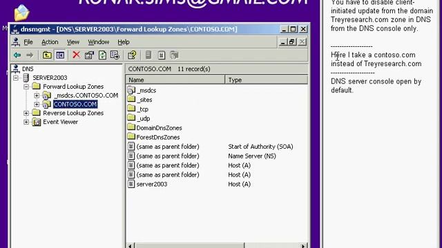Toggle the Show/Hide console tree icon
The image size is (442, 248).
(x=60, y=55)
